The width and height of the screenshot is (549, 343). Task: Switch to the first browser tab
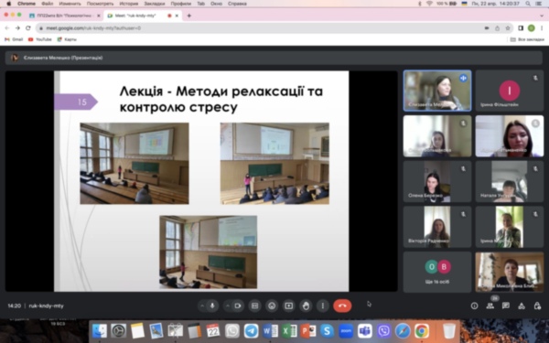(64, 16)
